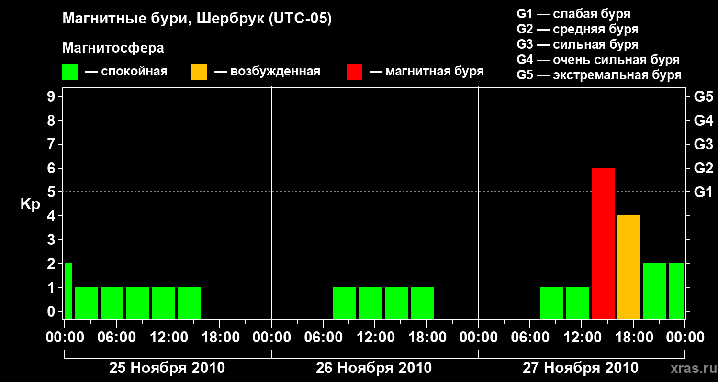
Task: Click the '06:00' time label of 25 Ноября
Action: 116,338
